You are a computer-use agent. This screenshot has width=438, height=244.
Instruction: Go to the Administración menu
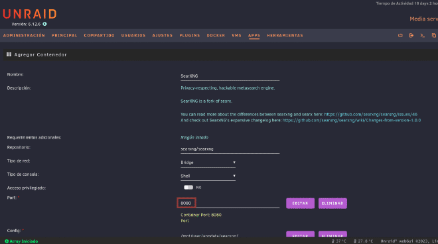(24, 35)
